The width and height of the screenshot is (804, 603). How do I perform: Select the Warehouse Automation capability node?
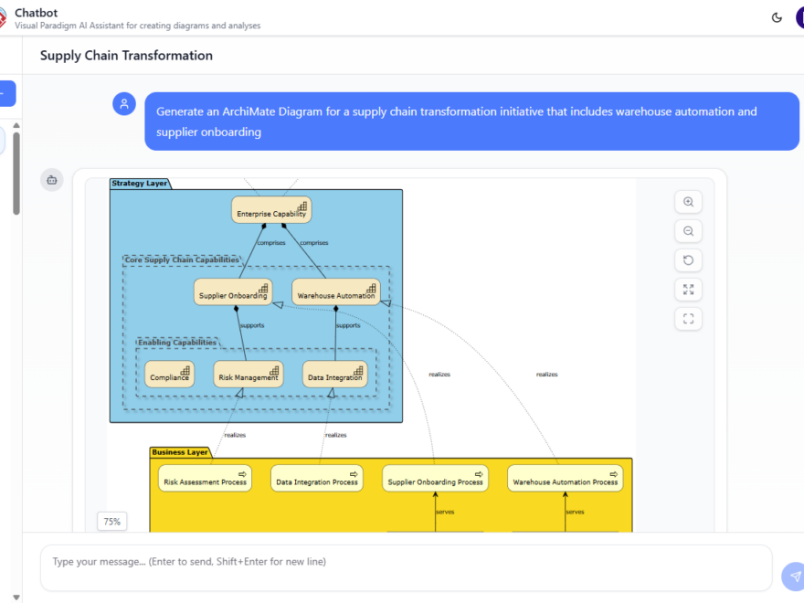point(338,293)
